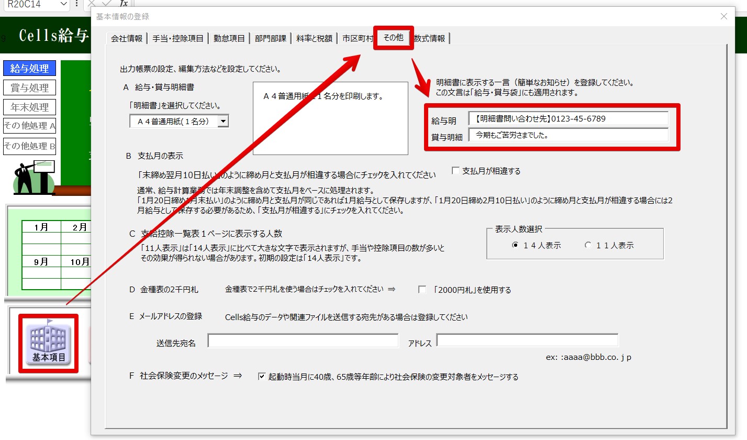The width and height of the screenshot is (747, 440).
Task: Select the 2月 cell in month table
Action: click(x=76, y=227)
